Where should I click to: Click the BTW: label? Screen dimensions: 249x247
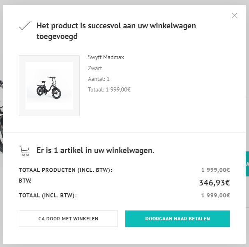click(x=25, y=180)
